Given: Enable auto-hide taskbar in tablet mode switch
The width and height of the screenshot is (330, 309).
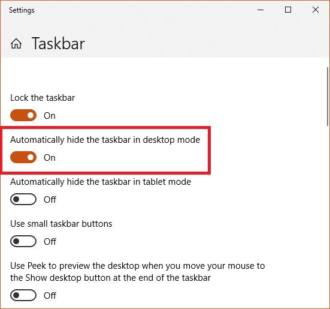Looking at the screenshot, I should (x=23, y=199).
